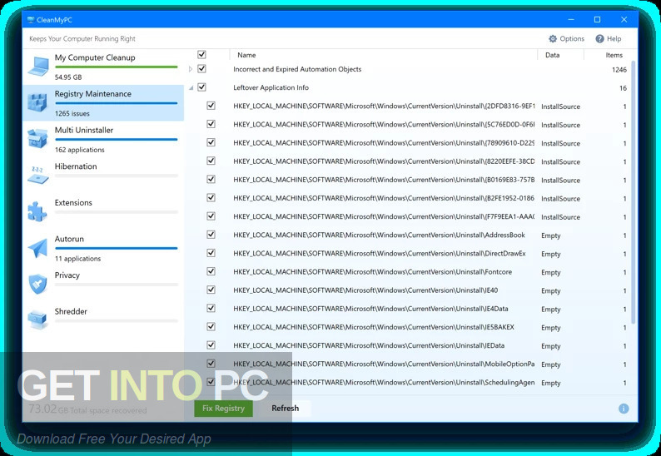Sort by the Name column header
The width and height of the screenshot is (661, 456).
pyautogui.click(x=246, y=55)
